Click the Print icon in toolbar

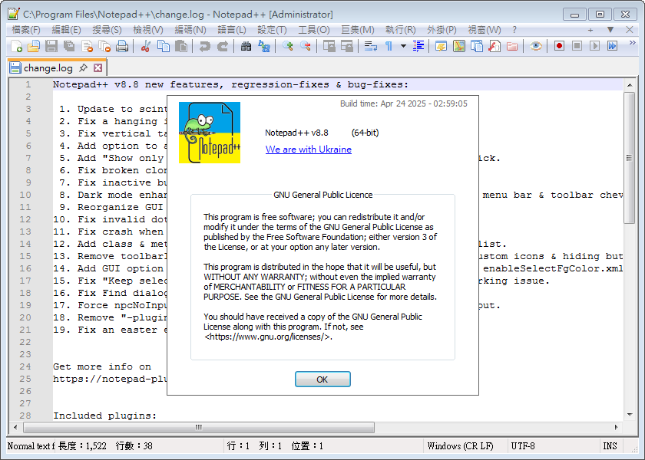click(x=121, y=46)
